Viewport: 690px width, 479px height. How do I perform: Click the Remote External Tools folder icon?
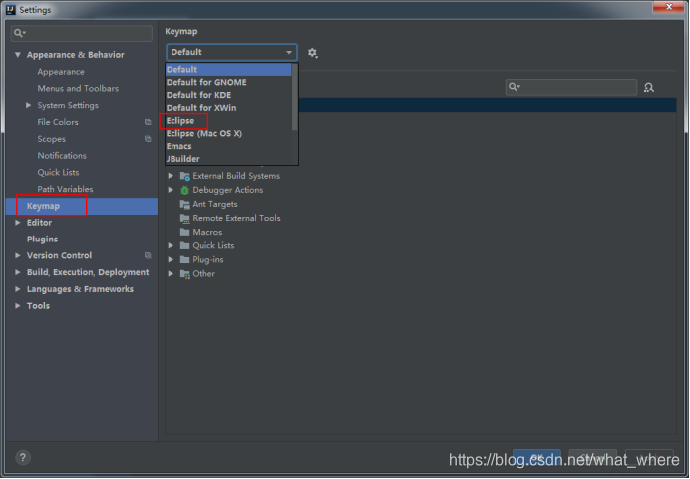coord(184,218)
